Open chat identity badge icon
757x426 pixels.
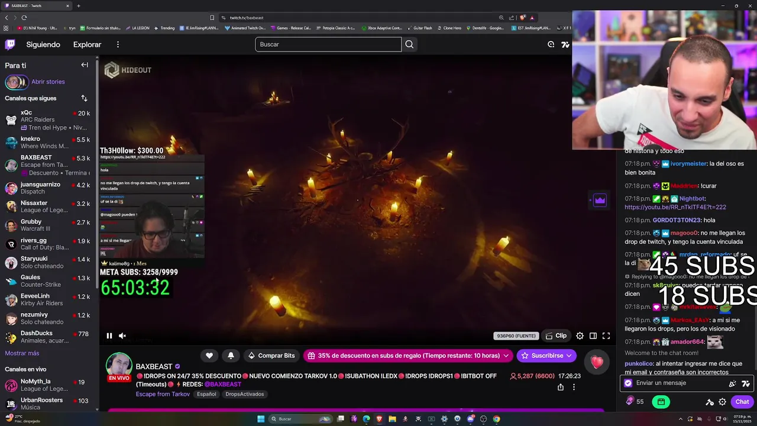(x=628, y=383)
